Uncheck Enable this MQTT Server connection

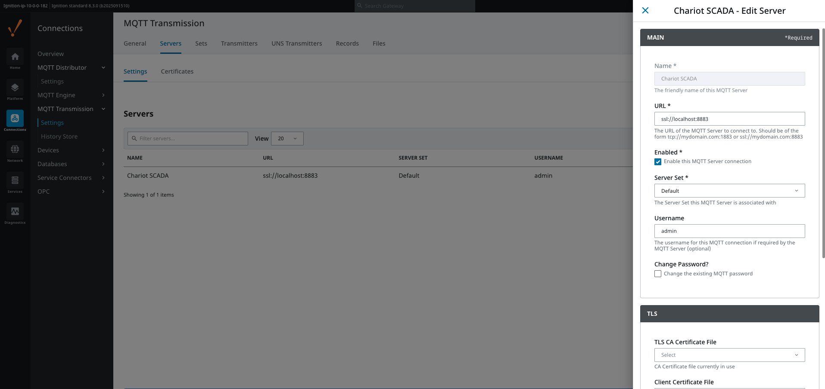658,162
